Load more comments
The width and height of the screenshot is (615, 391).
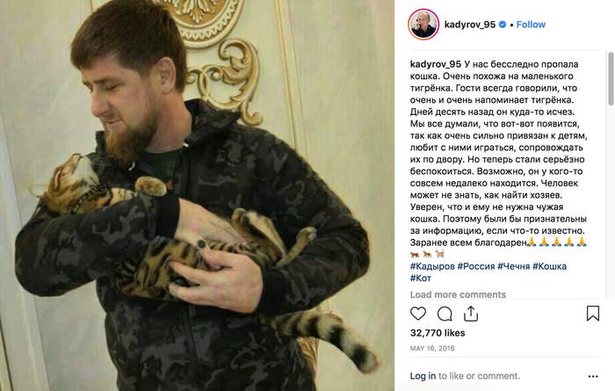[x=458, y=294]
